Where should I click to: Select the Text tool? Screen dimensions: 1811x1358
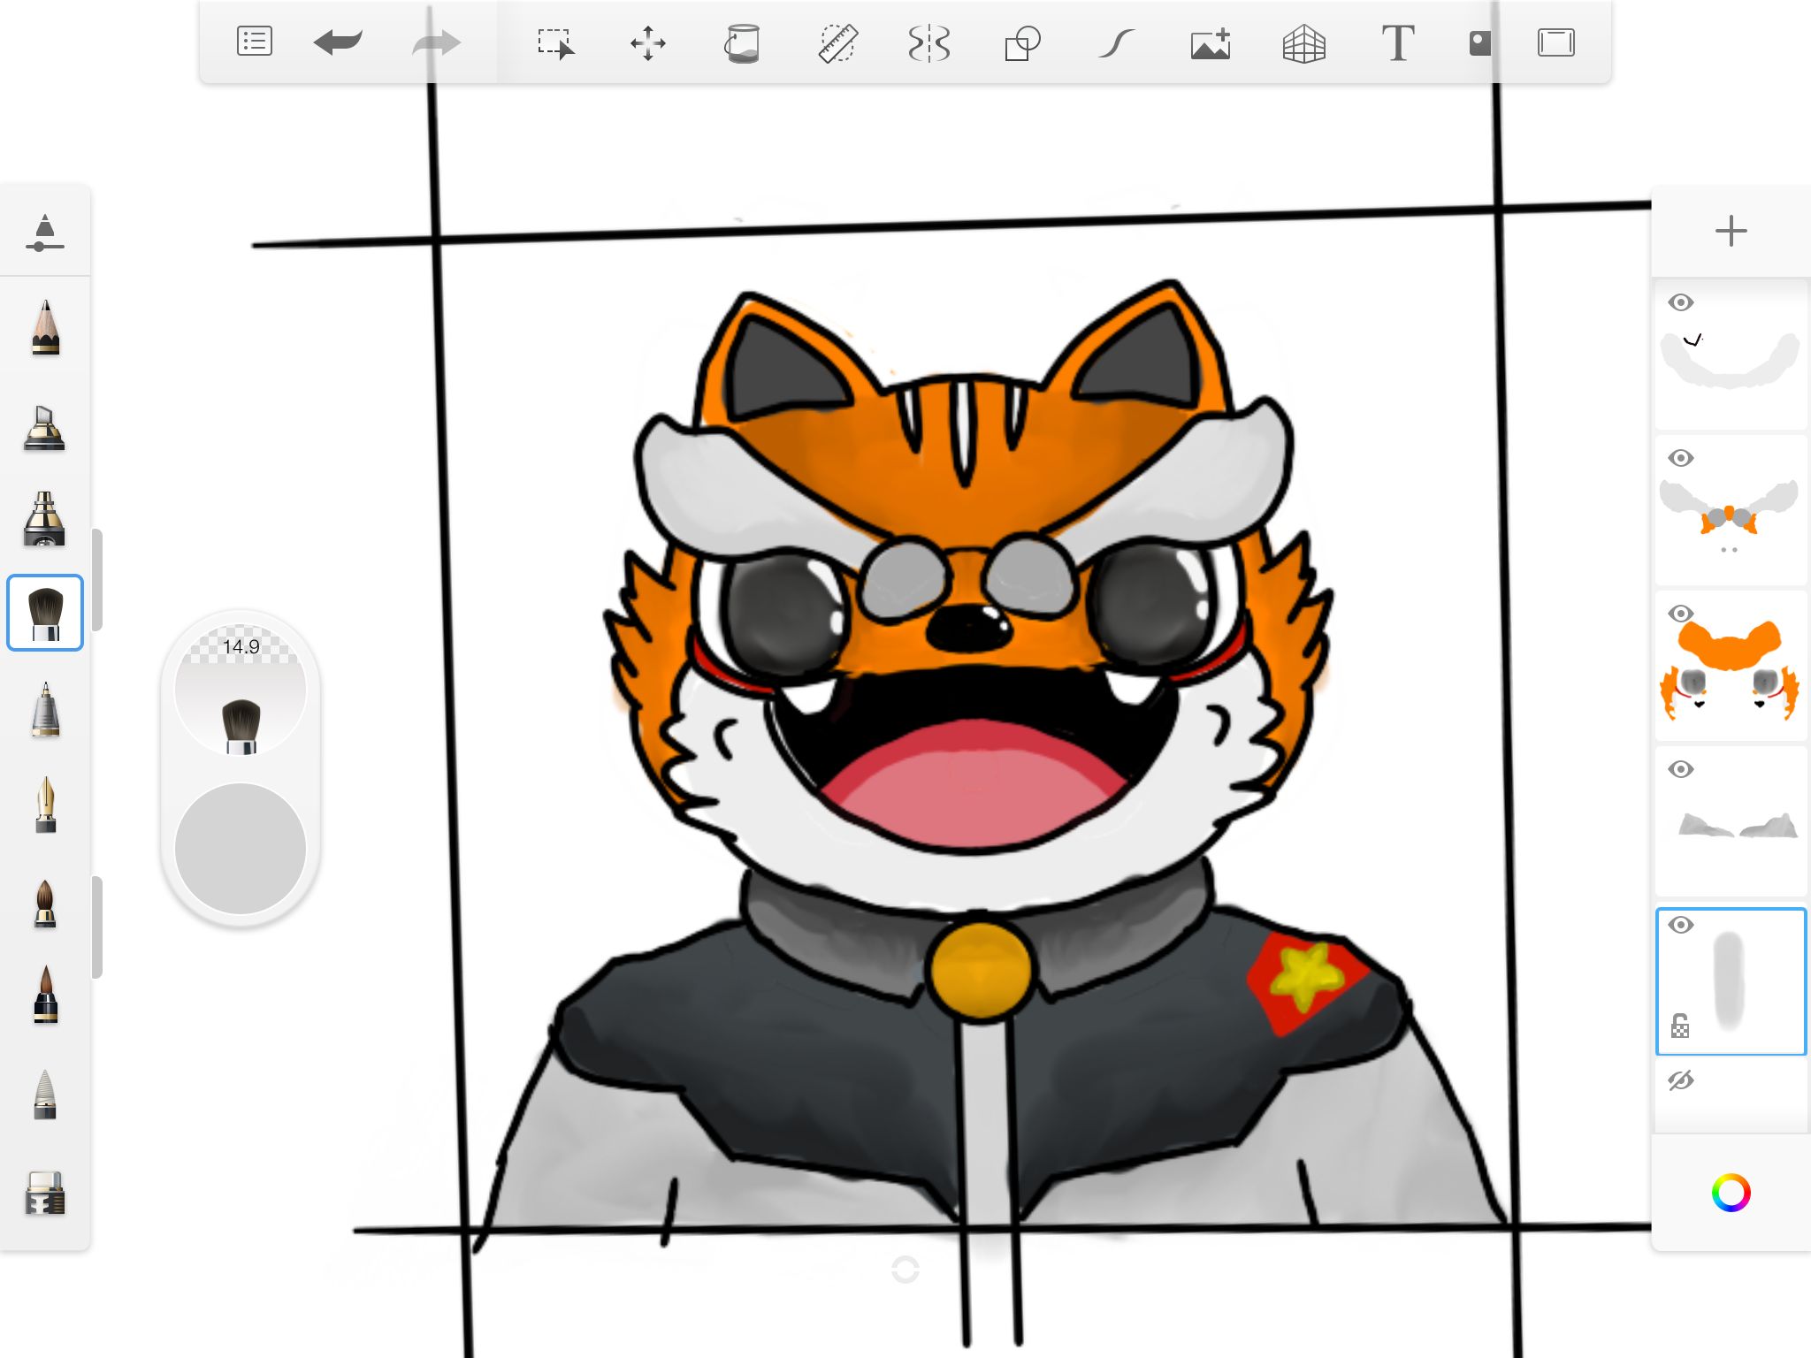click(x=1398, y=42)
